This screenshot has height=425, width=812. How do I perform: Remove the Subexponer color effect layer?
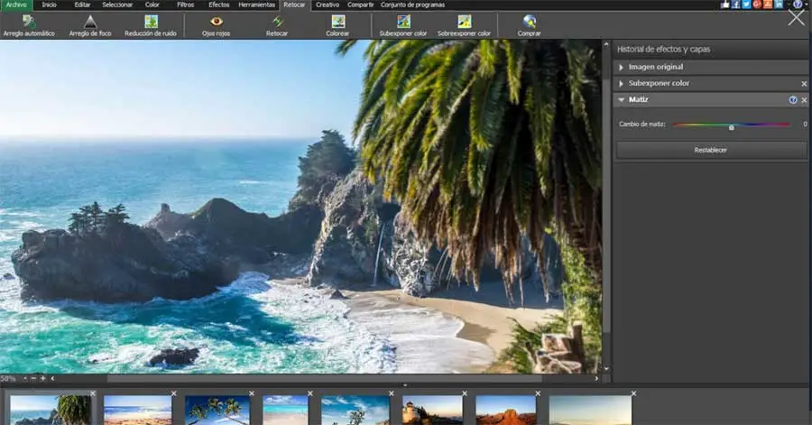[x=804, y=84]
